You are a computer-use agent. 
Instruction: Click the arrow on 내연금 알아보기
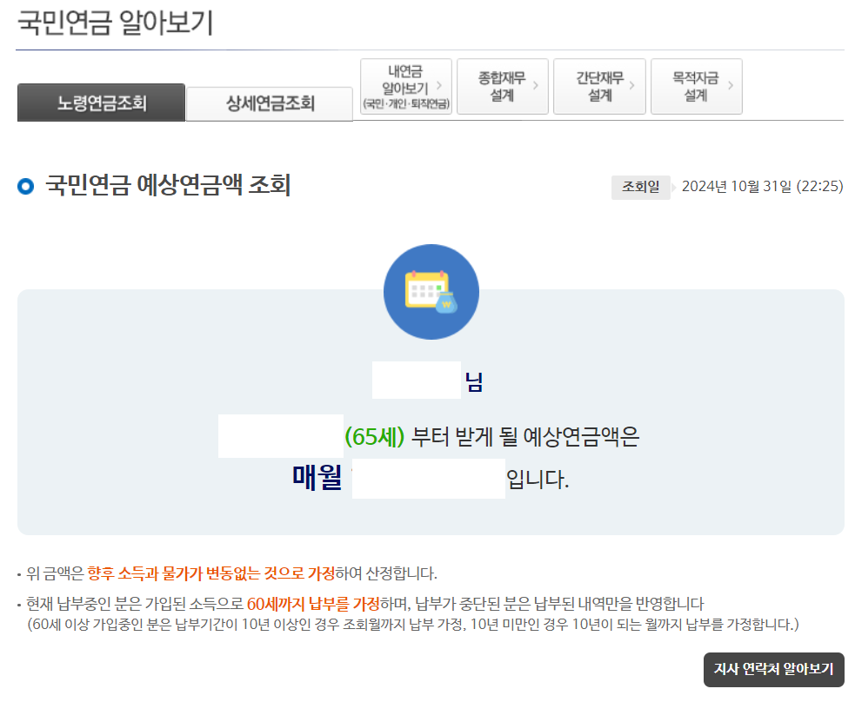point(441,86)
